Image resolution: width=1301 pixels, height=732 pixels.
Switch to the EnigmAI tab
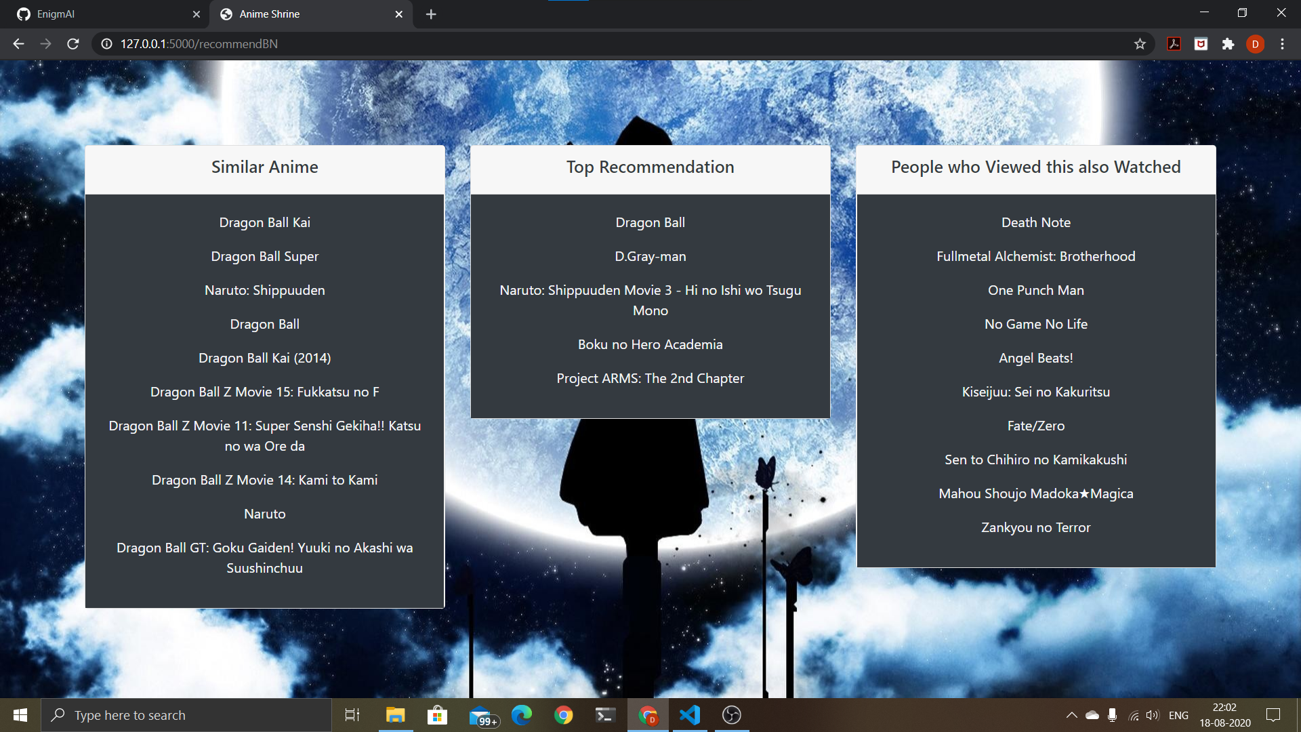coord(102,14)
